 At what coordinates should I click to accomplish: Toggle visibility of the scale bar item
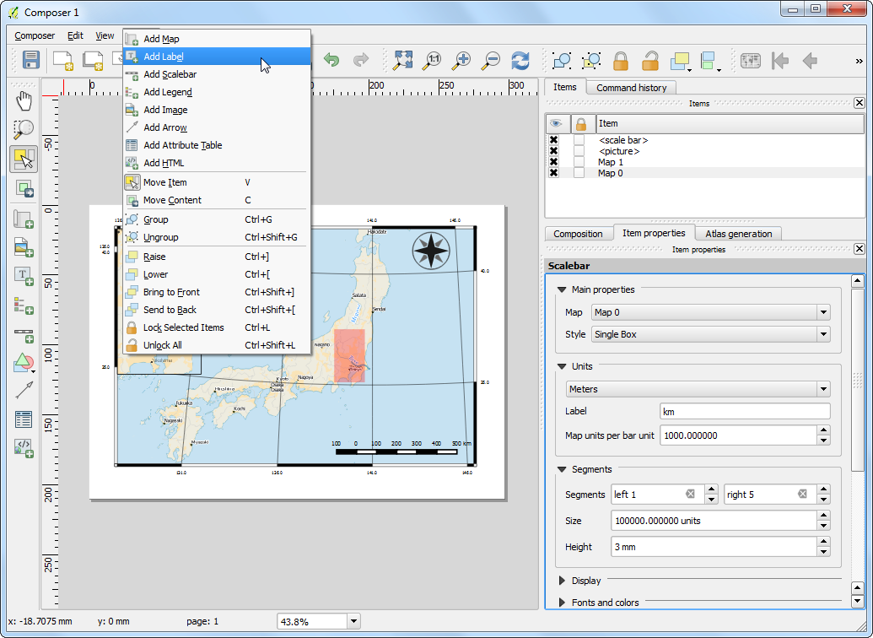(x=553, y=140)
